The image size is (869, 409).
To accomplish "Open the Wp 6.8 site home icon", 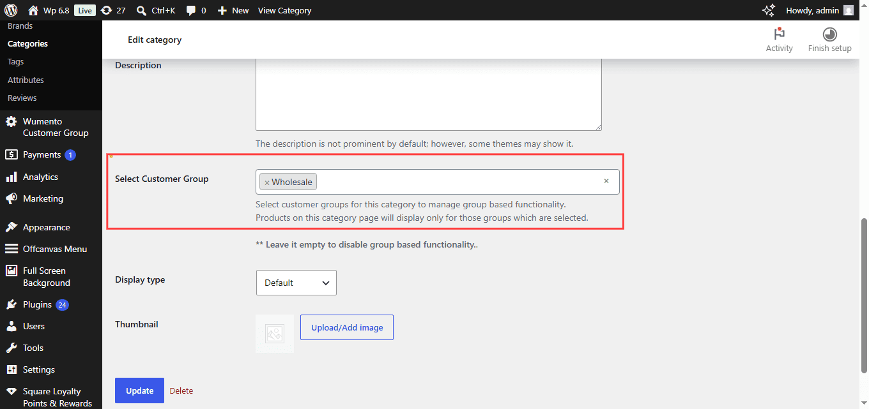I will [33, 10].
